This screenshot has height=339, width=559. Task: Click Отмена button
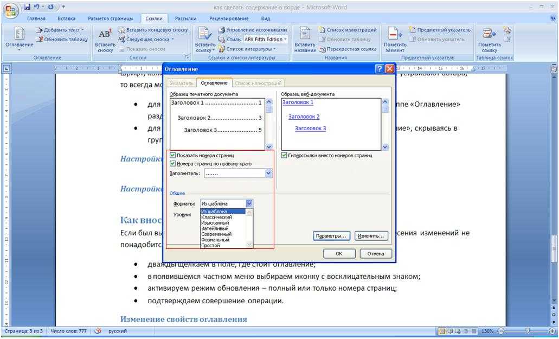tap(376, 254)
